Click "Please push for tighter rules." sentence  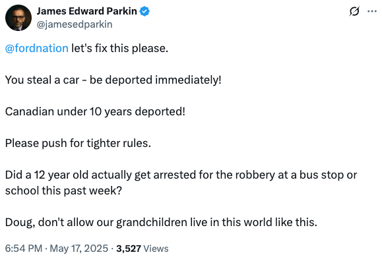click(x=78, y=143)
